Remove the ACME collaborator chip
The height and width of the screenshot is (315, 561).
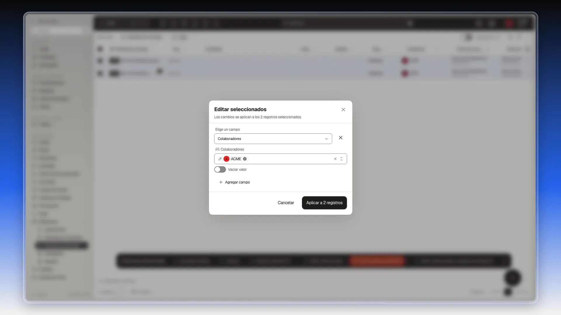coord(245,159)
